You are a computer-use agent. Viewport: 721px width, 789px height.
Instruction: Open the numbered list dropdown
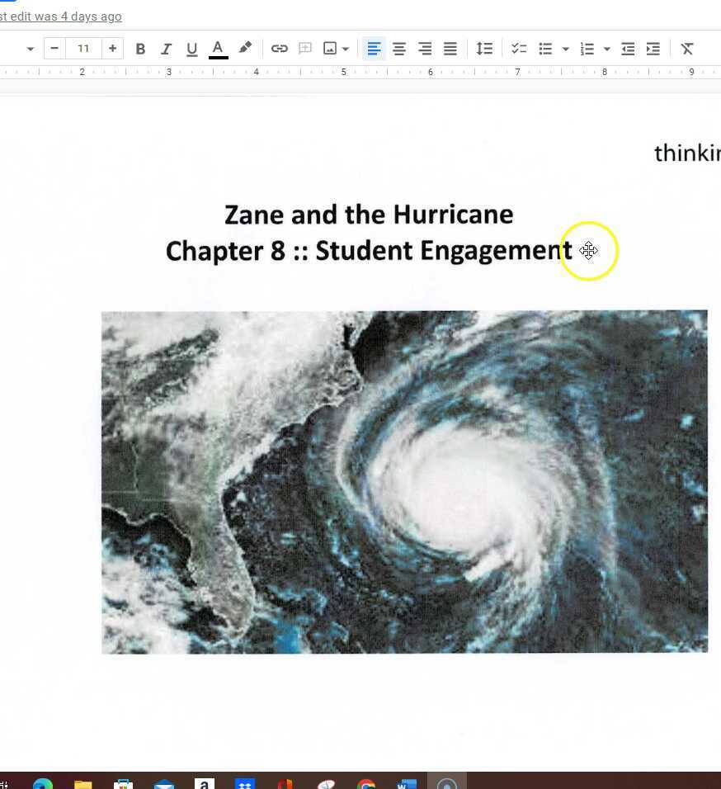[607, 48]
